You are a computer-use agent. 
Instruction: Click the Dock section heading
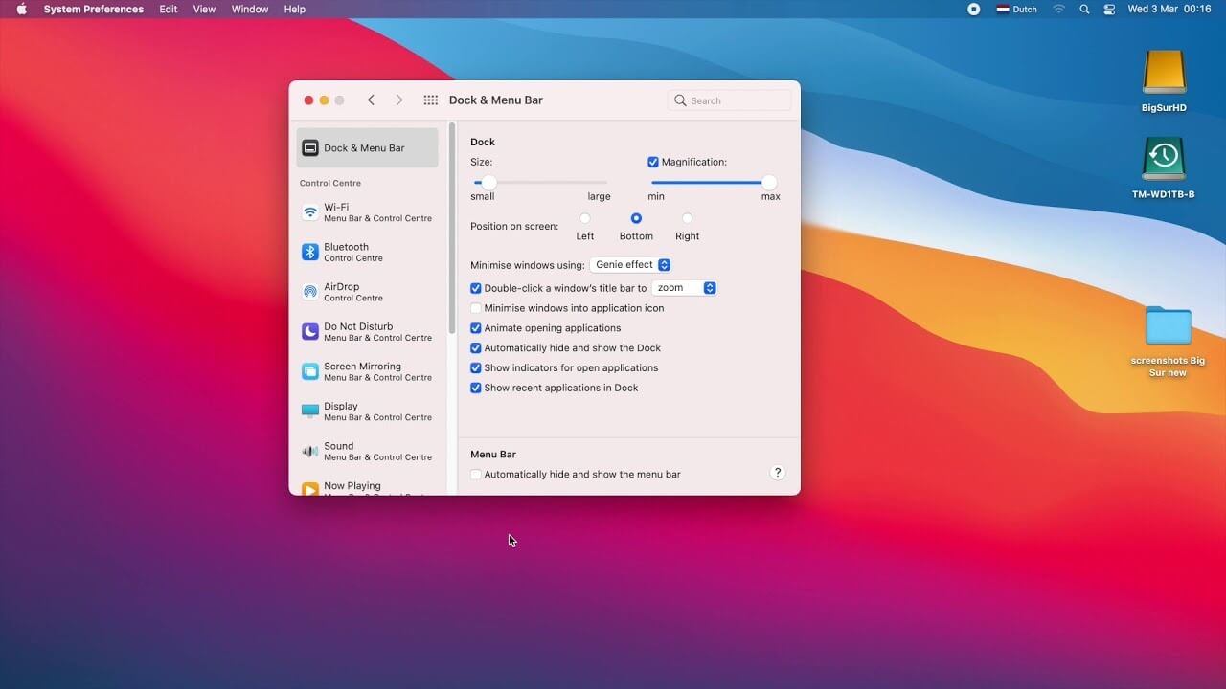(483, 142)
